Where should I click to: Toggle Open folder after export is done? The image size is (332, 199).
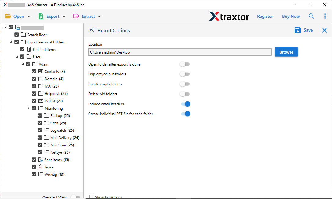pyautogui.click(x=185, y=64)
